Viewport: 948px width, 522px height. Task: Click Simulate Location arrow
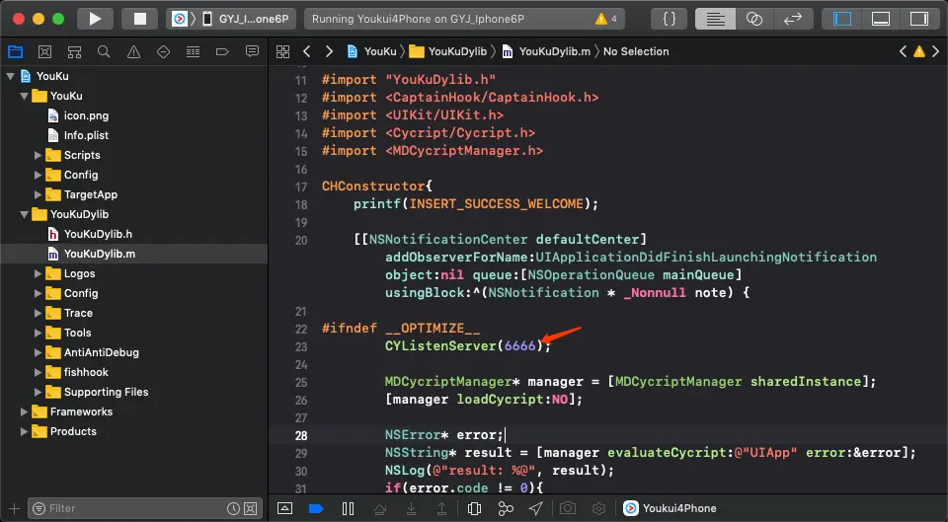(536, 509)
